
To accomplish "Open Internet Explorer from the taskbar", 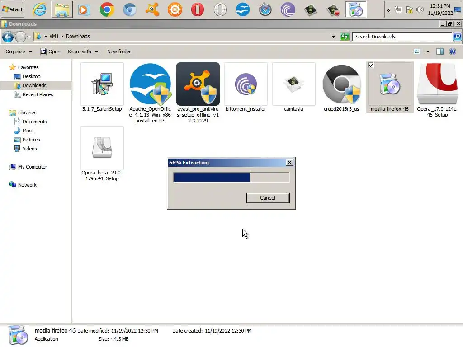I will 40,9.
